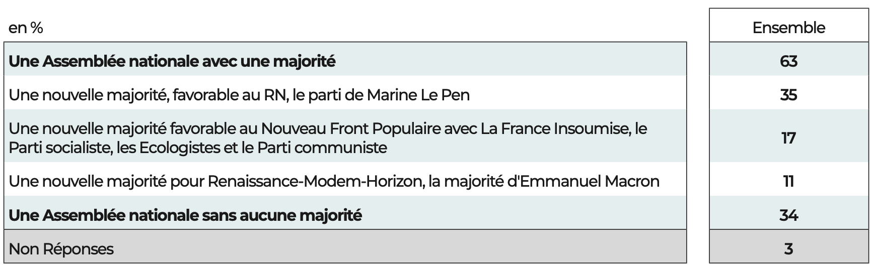Click the value 35 in Ensemble column
This screenshot has width=874, height=269.
pos(788,95)
